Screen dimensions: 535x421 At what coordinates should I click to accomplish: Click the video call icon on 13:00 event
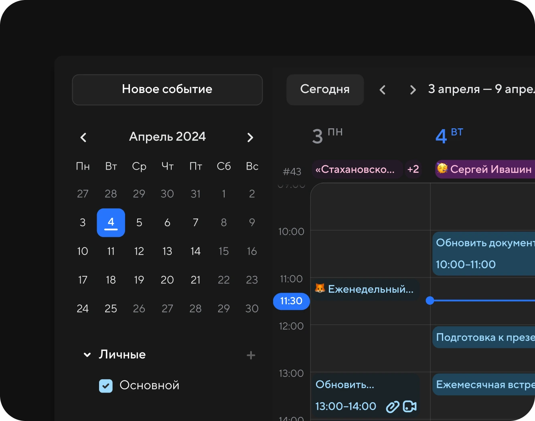[409, 407]
